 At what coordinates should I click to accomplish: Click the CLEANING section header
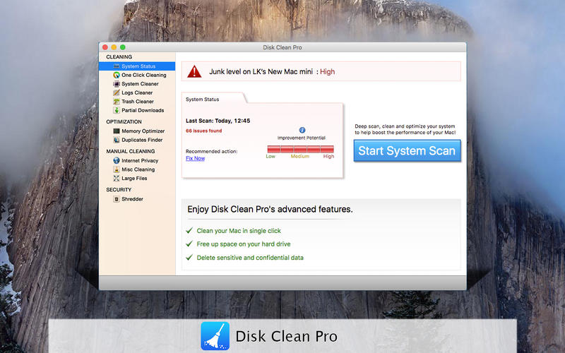coord(119,57)
